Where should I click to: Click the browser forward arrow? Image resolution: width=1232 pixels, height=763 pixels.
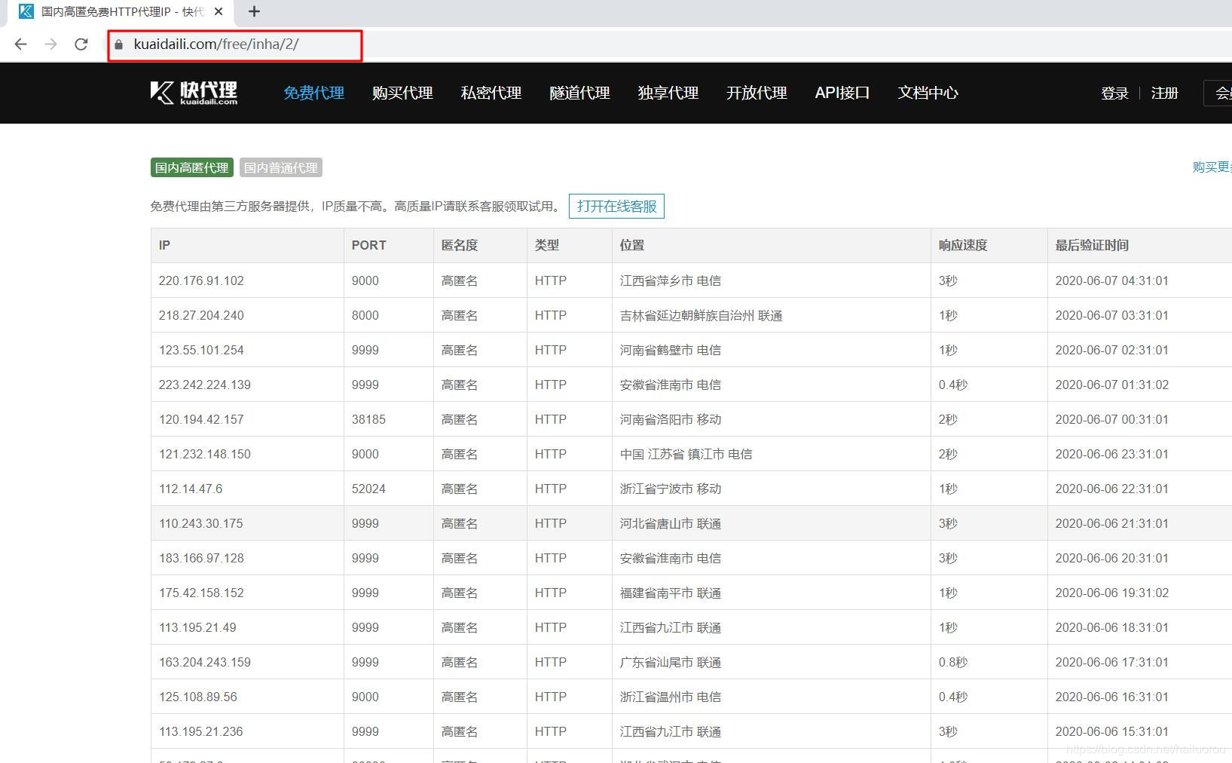coord(50,44)
